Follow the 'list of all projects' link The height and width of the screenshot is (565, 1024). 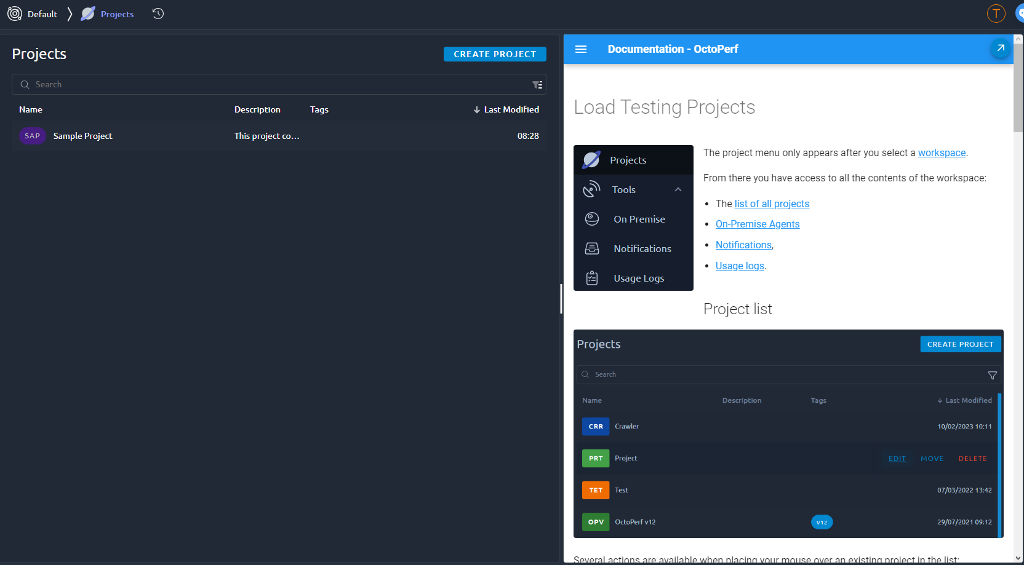tap(772, 203)
